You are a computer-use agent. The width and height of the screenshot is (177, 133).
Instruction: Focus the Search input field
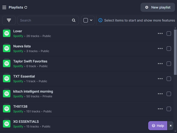(48, 20)
